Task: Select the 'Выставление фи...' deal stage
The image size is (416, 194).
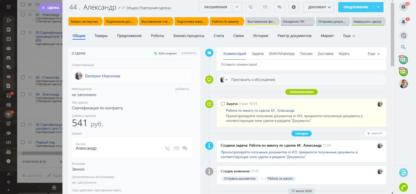Action: (261, 22)
